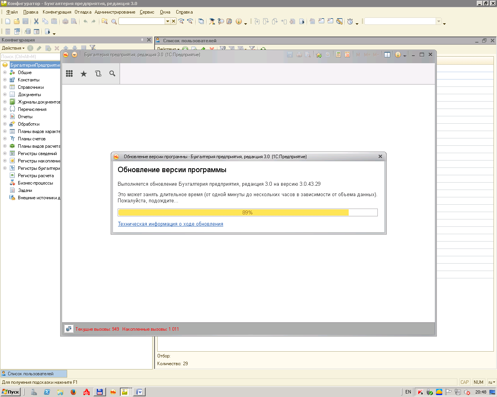This screenshot has height=397, width=497.
Task: Click the Search magnifier in 1C window
Action: pos(112,74)
